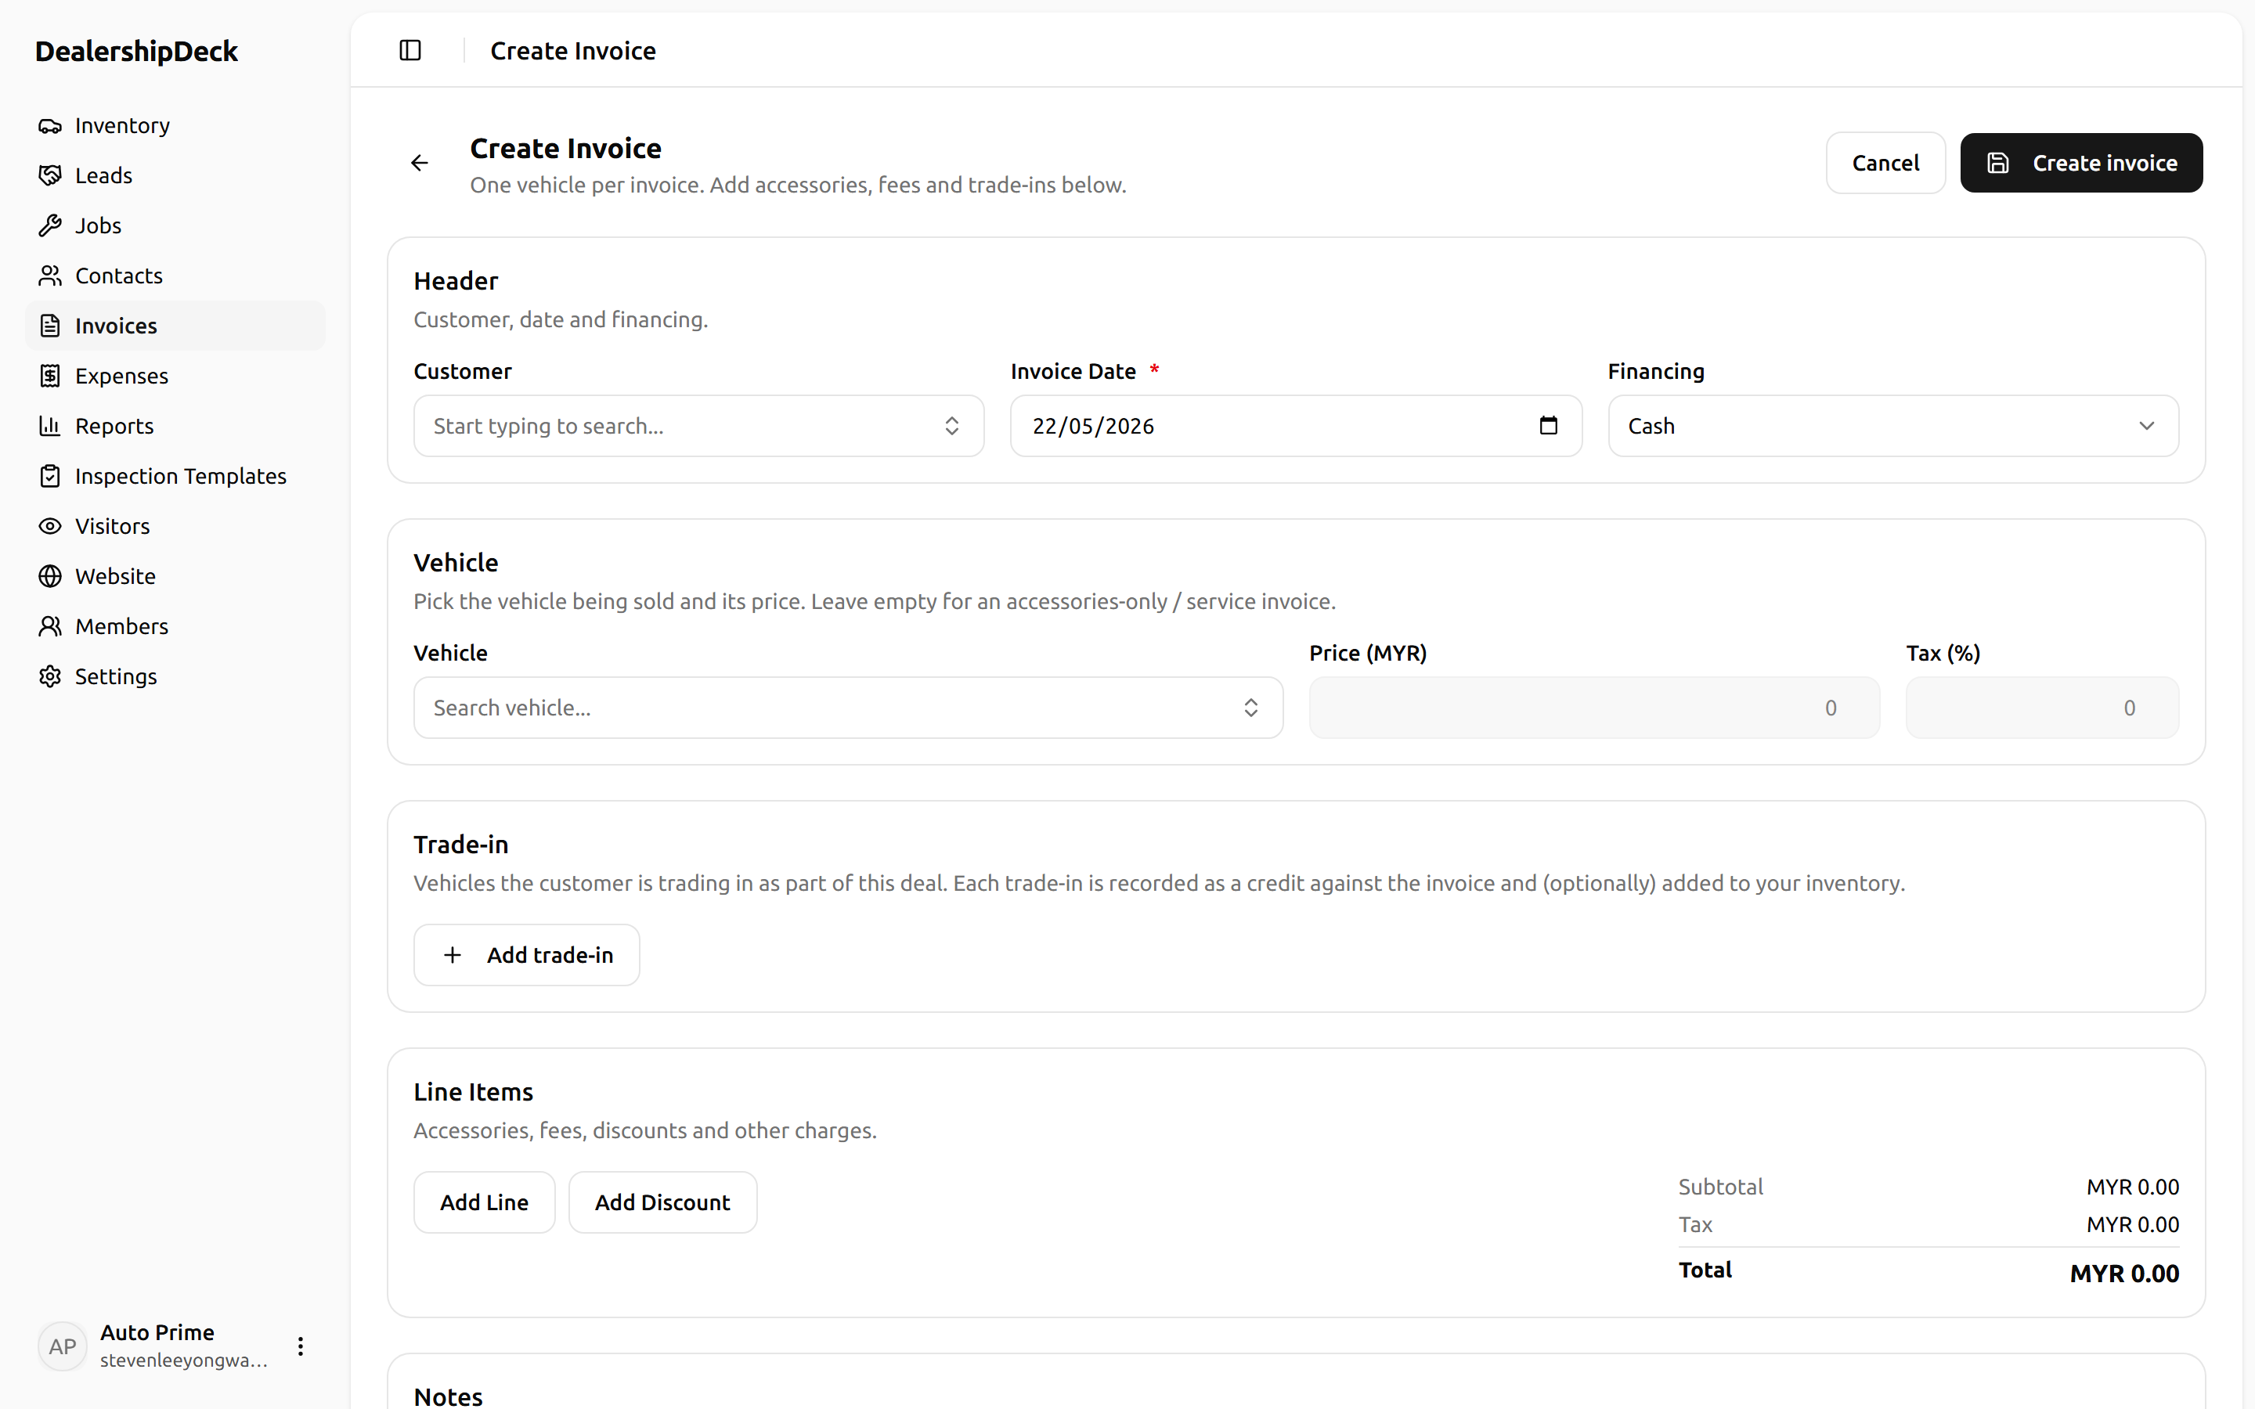
Task: Click Add Line button
Action: (x=484, y=1202)
